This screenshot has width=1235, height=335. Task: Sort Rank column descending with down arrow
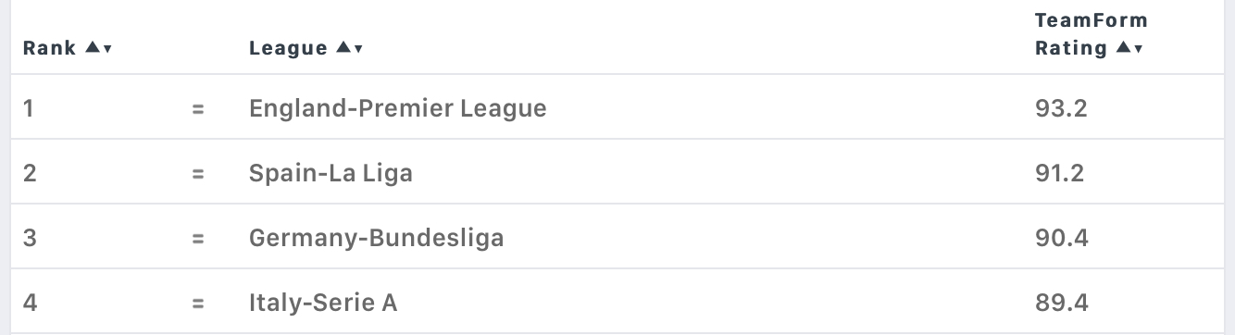click(x=108, y=49)
